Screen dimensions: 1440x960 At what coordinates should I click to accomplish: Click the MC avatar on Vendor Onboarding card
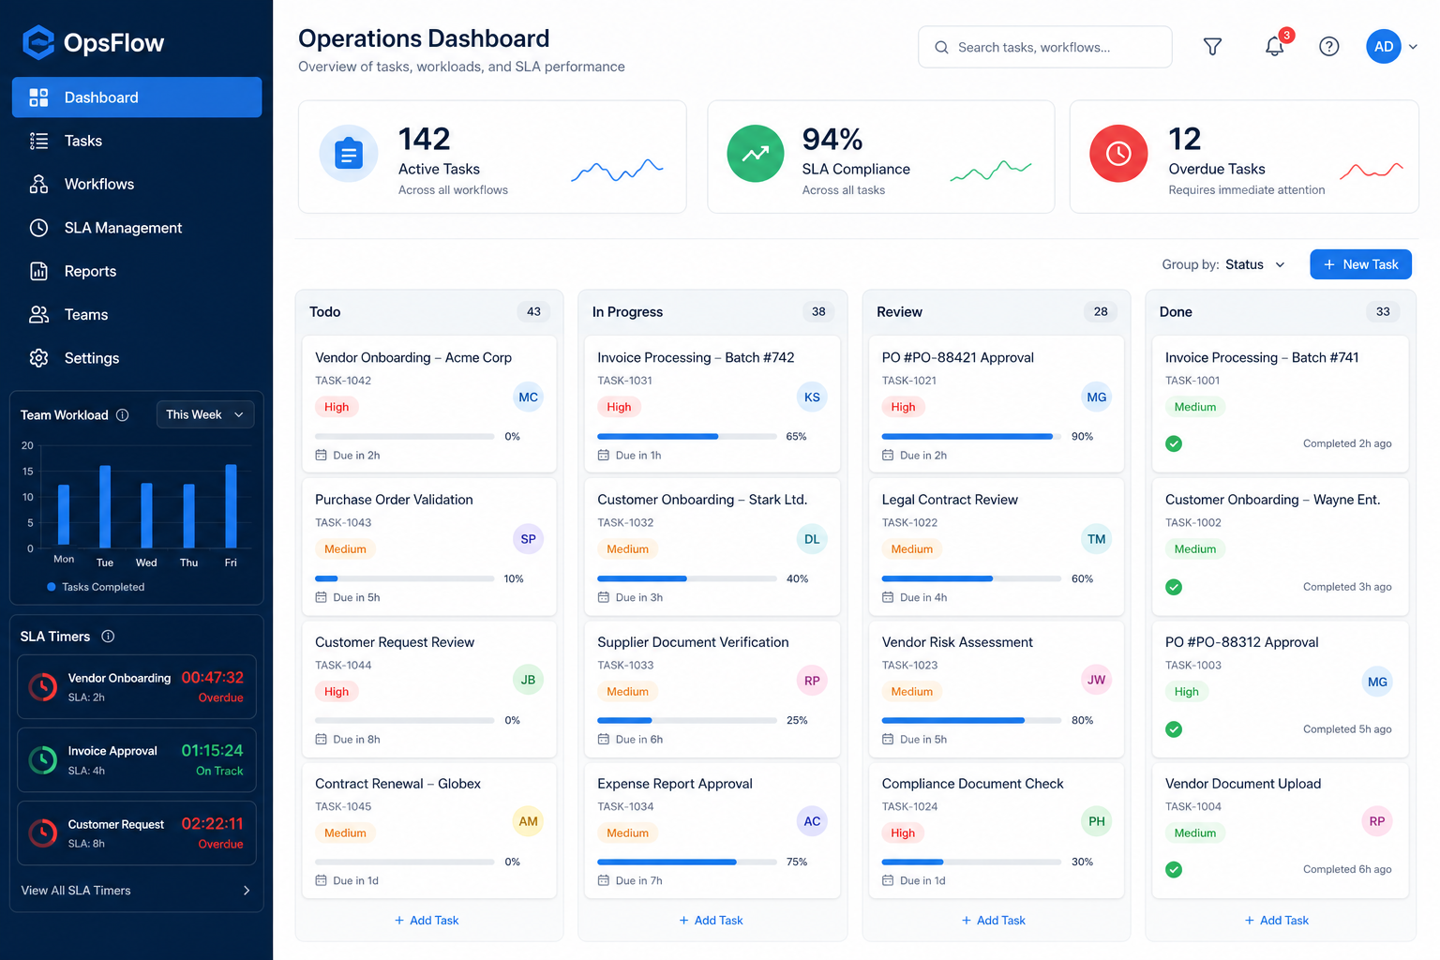click(x=529, y=397)
